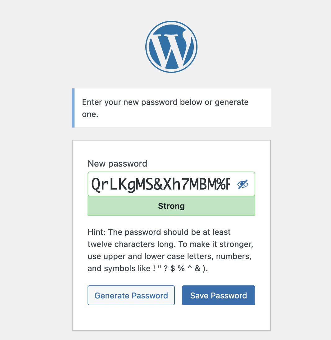Focus the New password text field

(160, 184)
